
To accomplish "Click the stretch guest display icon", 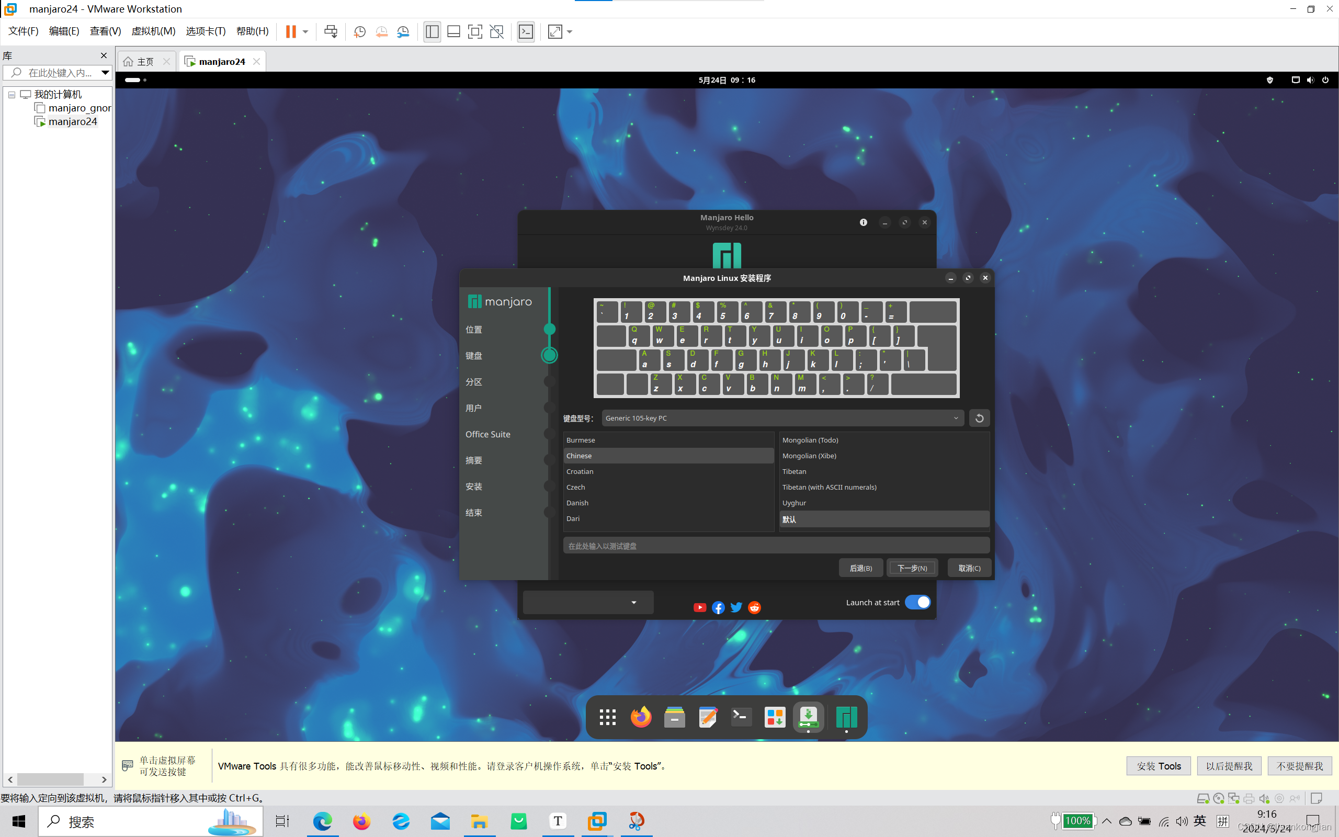I will click(555, 31).
